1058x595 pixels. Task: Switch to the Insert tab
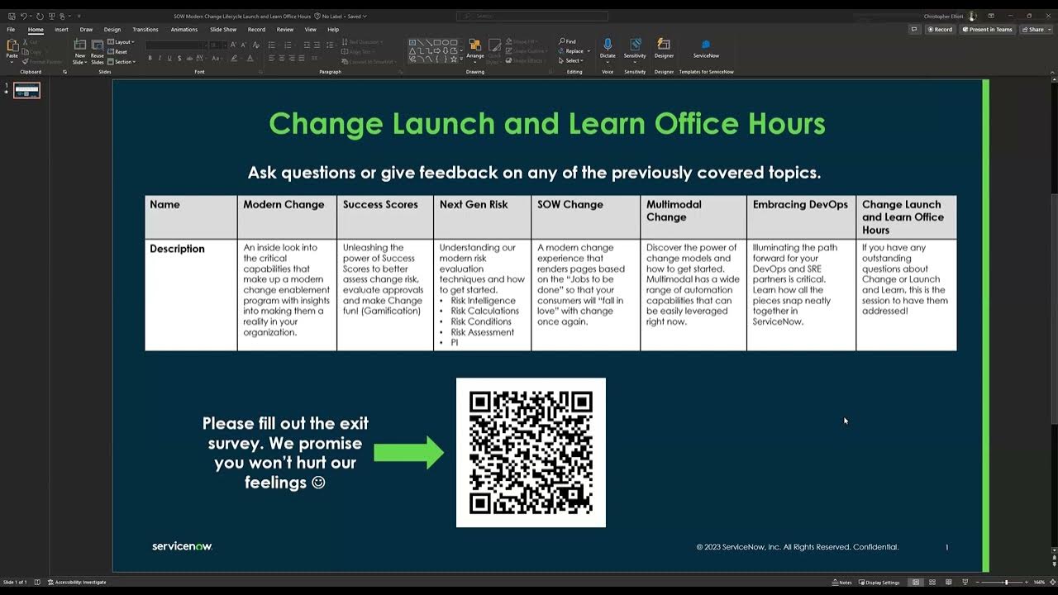[61, 29]
